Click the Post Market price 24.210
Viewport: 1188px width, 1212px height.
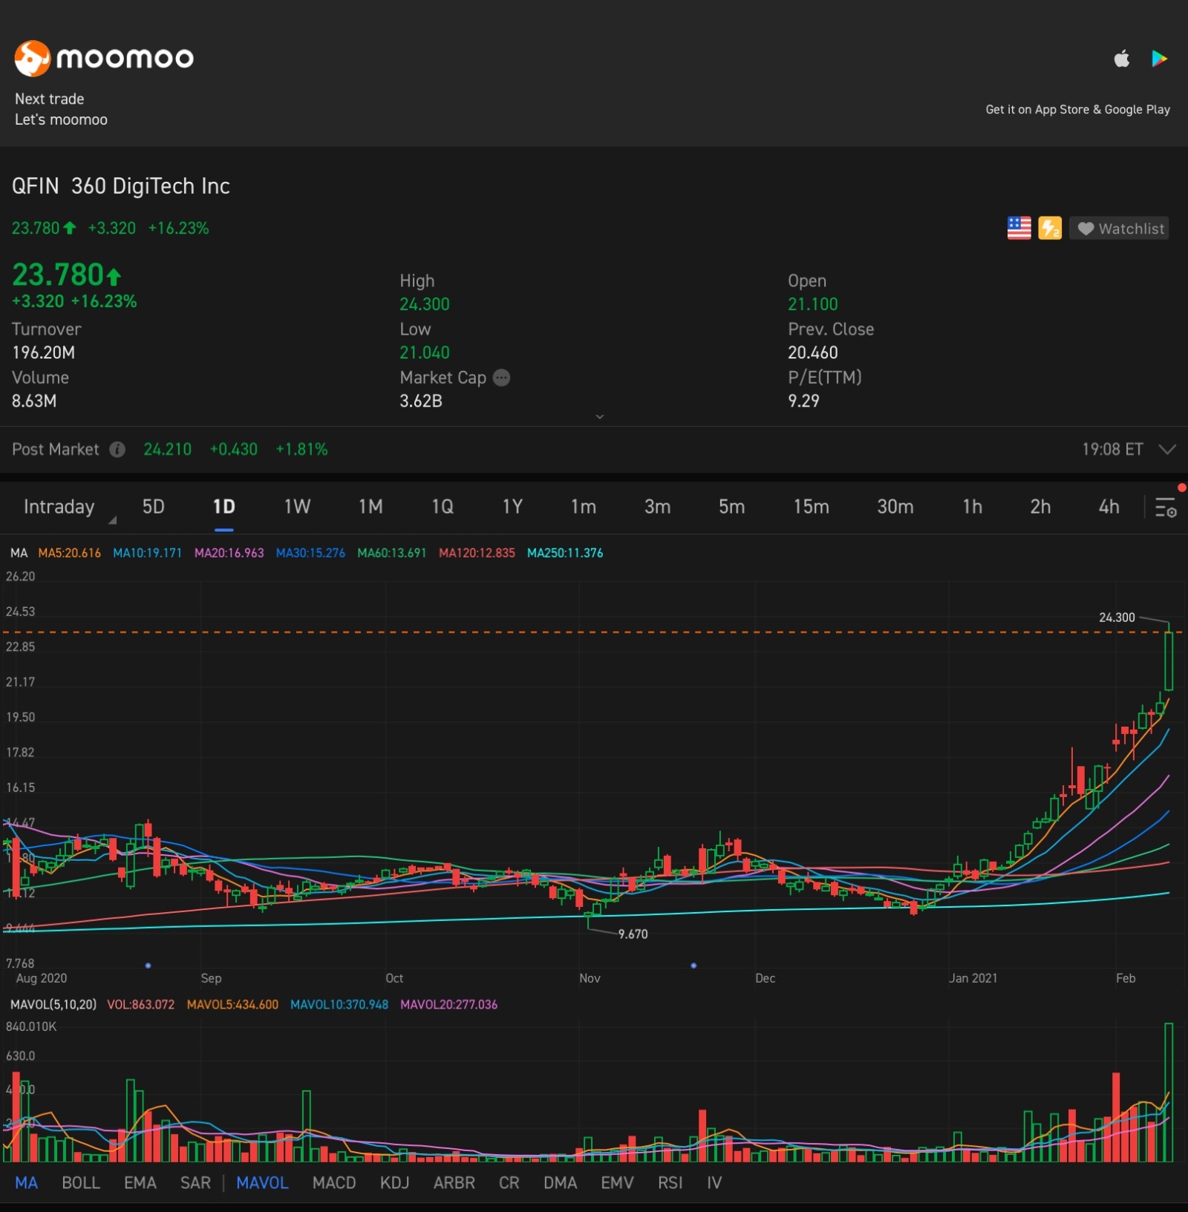point(167,449)
